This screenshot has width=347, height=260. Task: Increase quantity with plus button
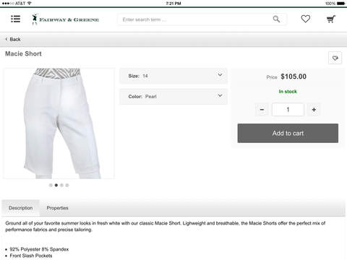314,110
